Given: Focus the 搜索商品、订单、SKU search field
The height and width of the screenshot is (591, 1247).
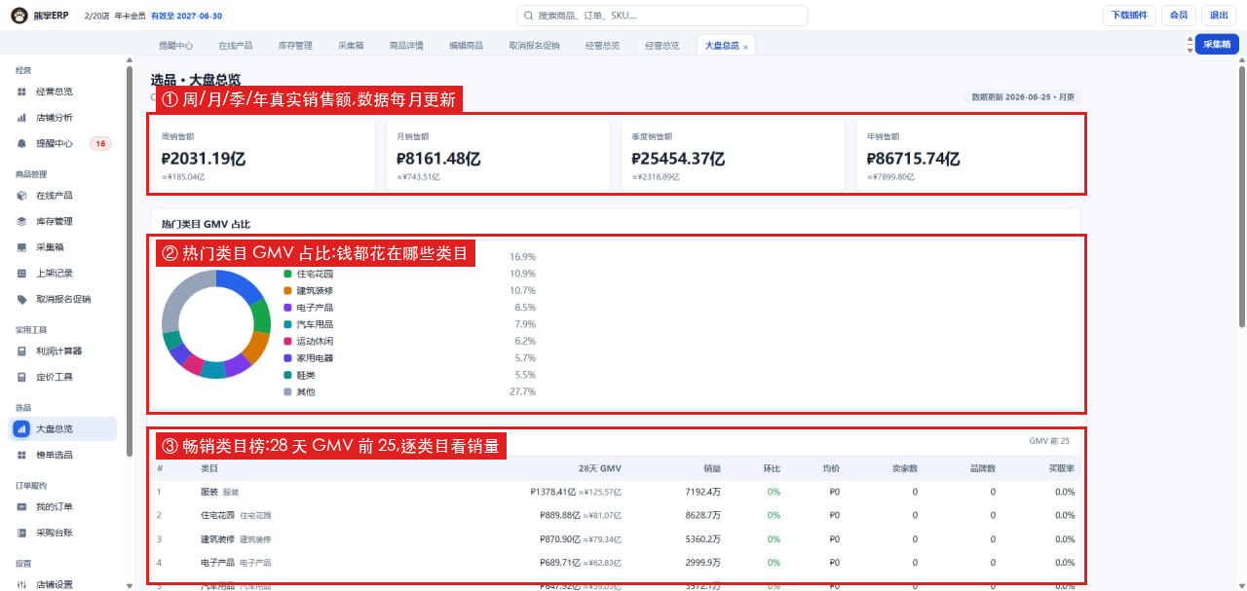Looking at the screenshot, I should pos(662,16).
